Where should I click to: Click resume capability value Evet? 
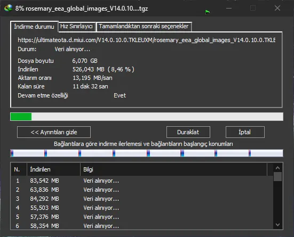pyautogui.click(x=120, y=95)
